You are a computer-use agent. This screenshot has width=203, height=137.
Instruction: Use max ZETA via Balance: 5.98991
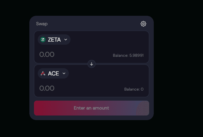pos(128,55)
